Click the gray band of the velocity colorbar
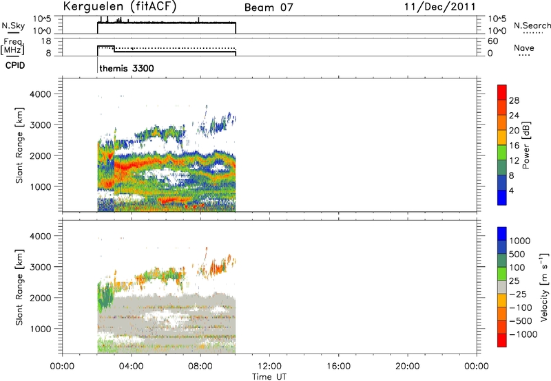Viewport: 551px width, 381px height. point(502,287)
